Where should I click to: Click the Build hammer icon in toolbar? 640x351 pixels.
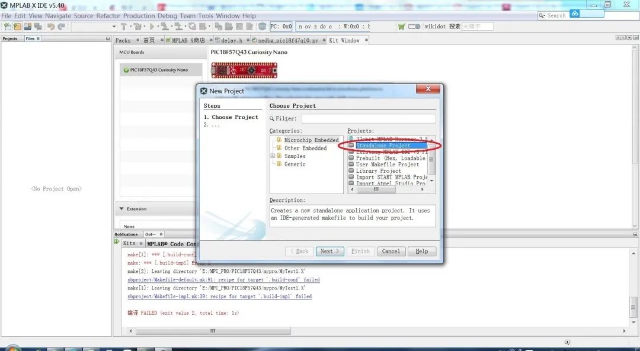124,27
